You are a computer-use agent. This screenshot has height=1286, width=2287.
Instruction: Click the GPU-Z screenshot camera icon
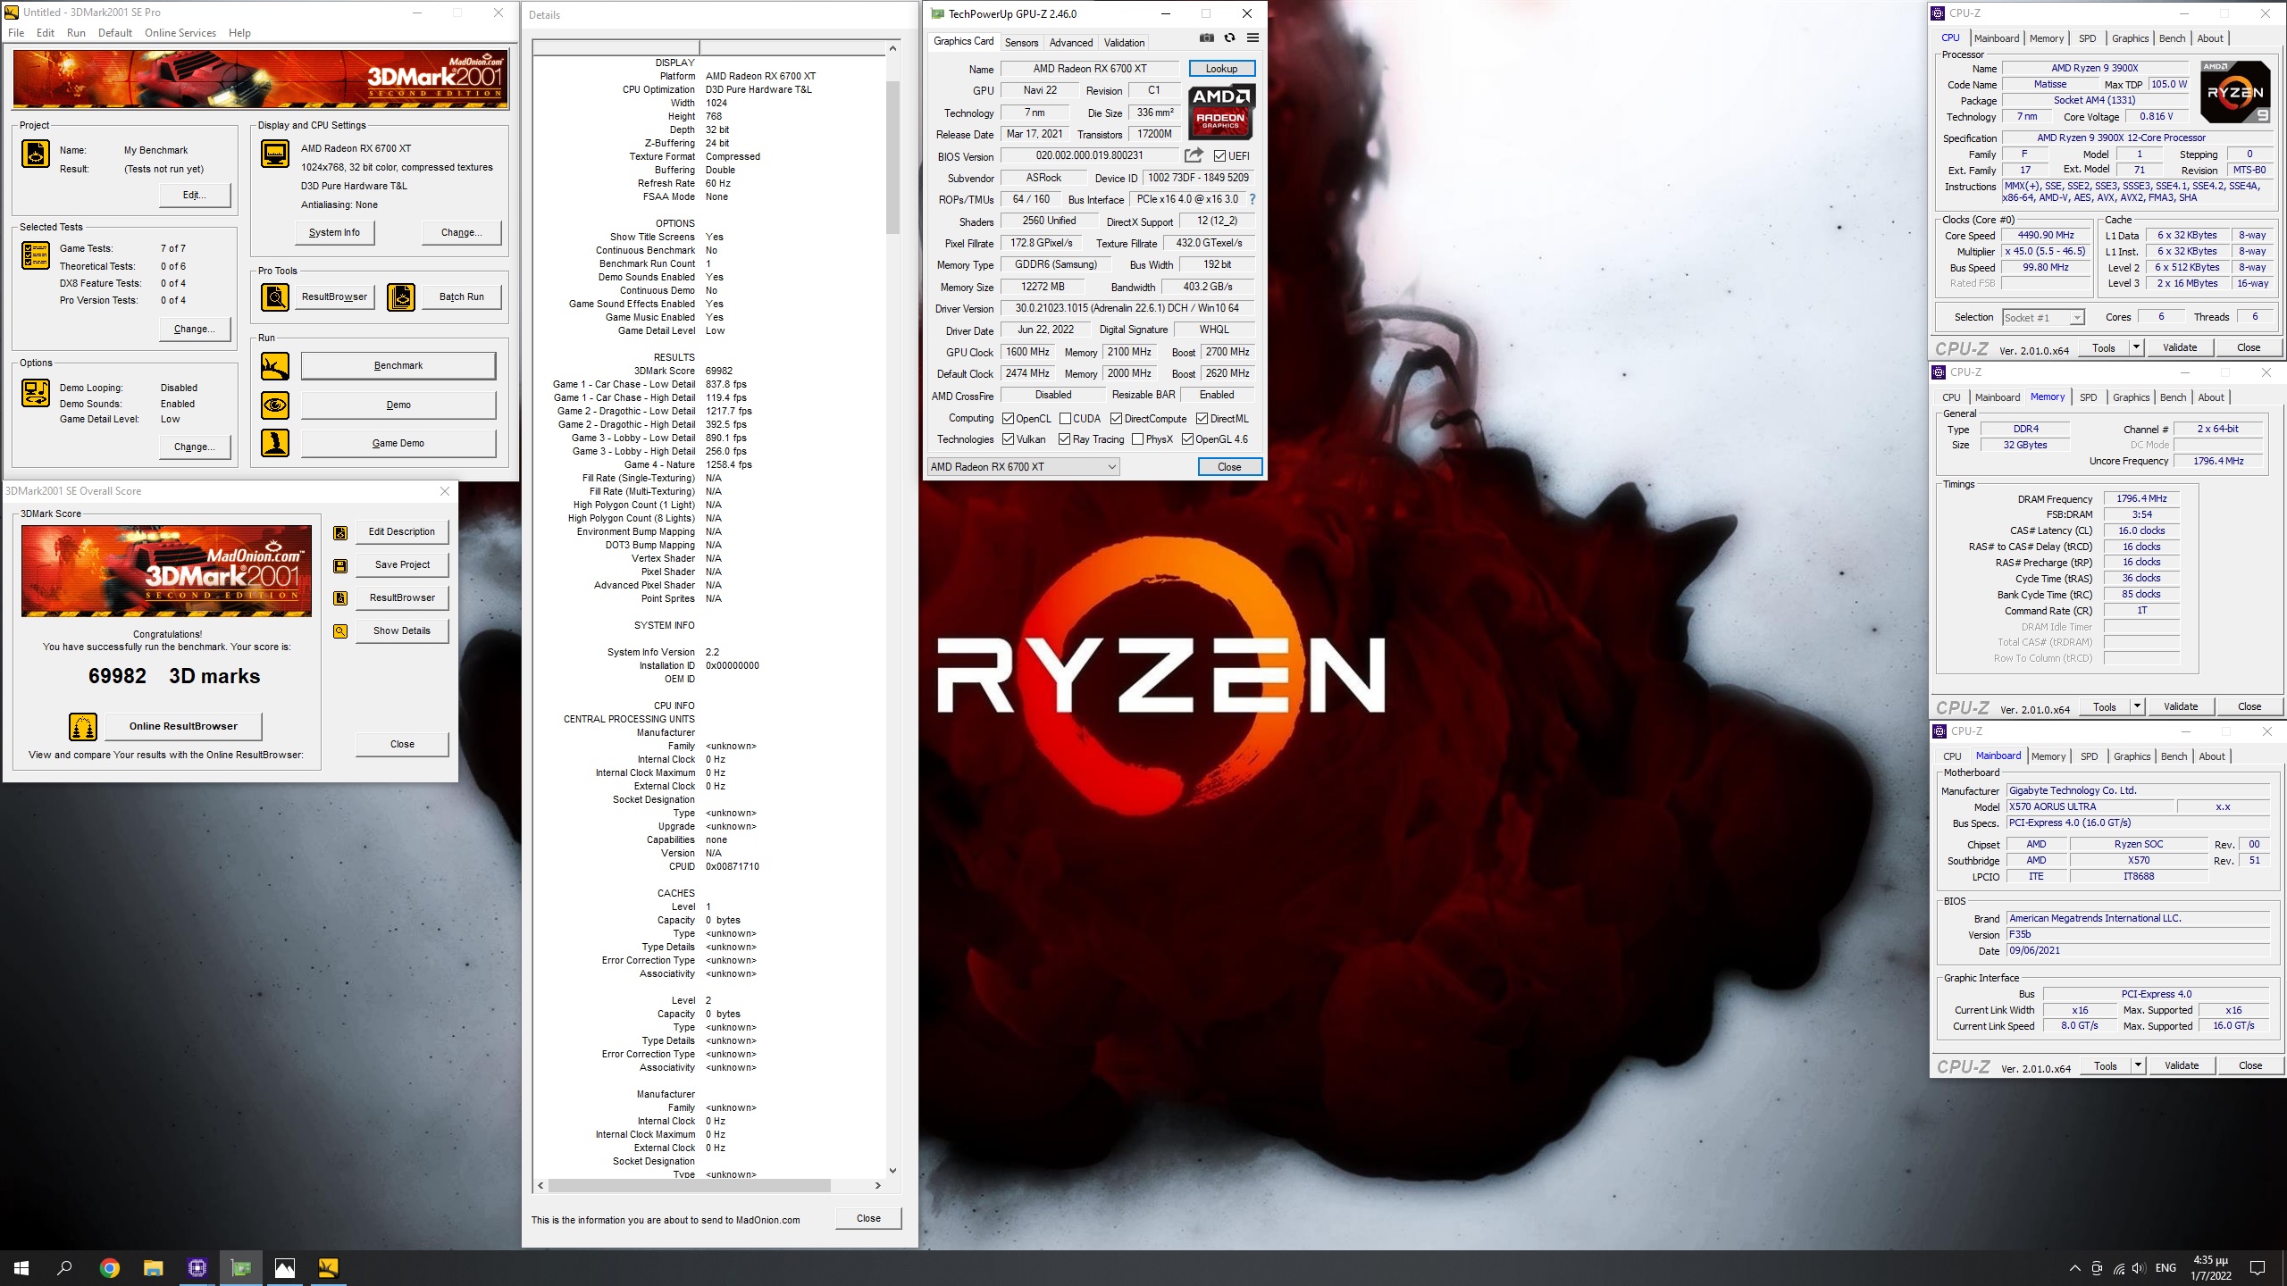pyautogui.click(x=1207, y=38)
